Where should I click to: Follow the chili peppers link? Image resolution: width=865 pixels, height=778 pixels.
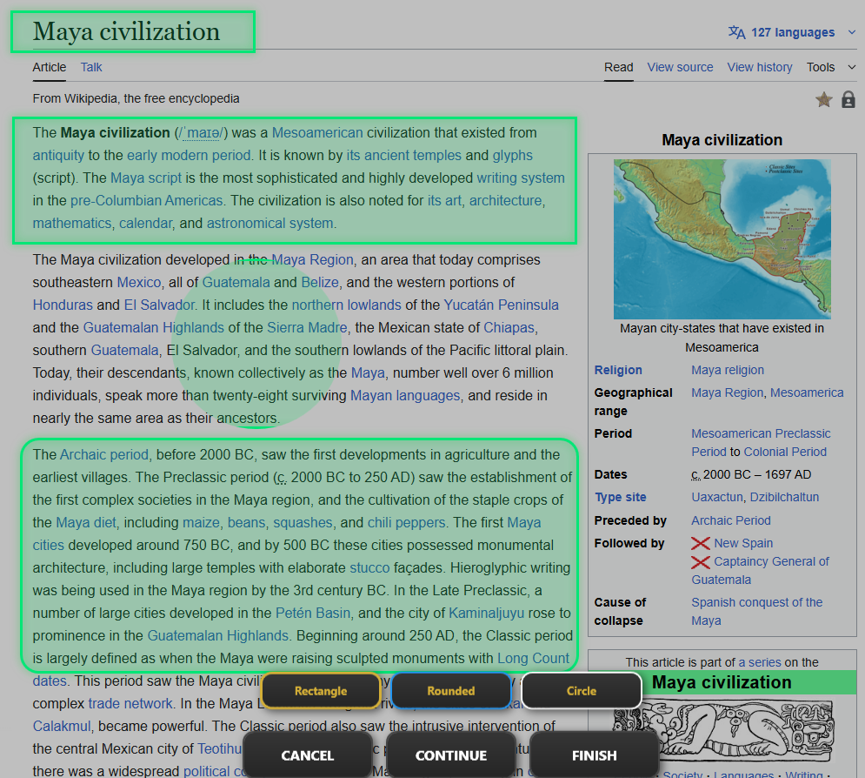coord(406,523)
